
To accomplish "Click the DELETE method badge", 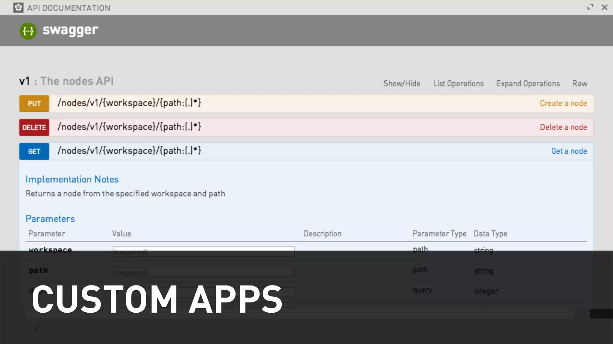I will click(34, 128).
